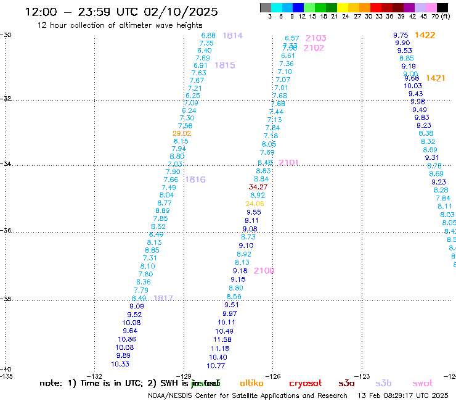Select the yellow 24.06 wave height value
This screenshot has width=456, height=401.
[x=254, y=204]
